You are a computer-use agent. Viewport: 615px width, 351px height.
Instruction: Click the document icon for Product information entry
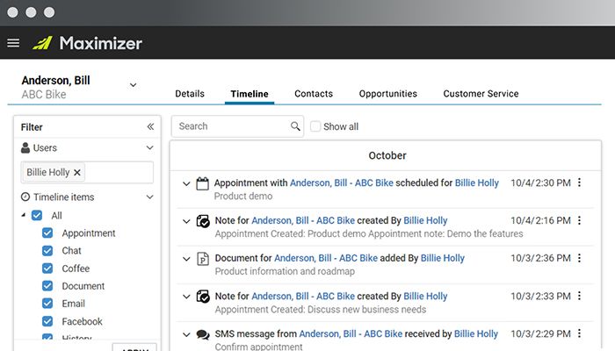click(x=203, y=259)
